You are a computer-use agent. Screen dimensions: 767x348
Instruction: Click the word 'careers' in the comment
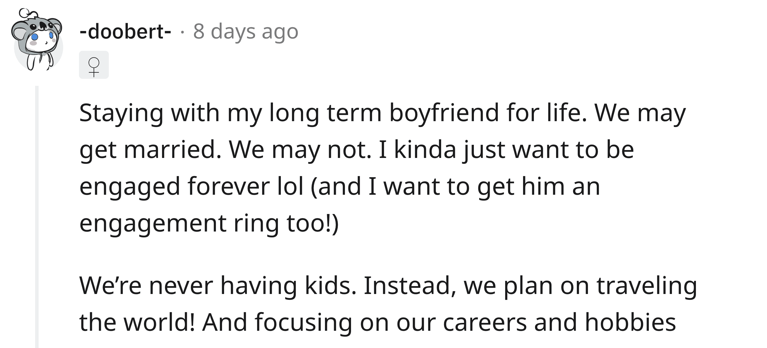pos(485,323)
